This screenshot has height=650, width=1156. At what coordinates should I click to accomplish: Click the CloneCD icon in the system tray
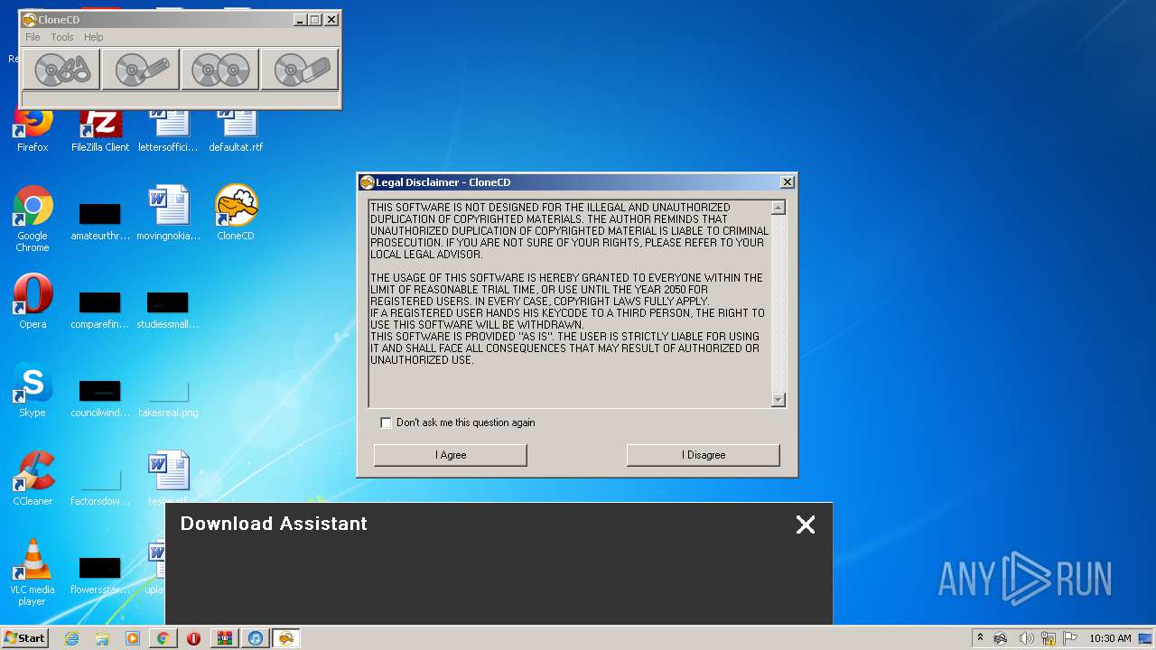1001,638
